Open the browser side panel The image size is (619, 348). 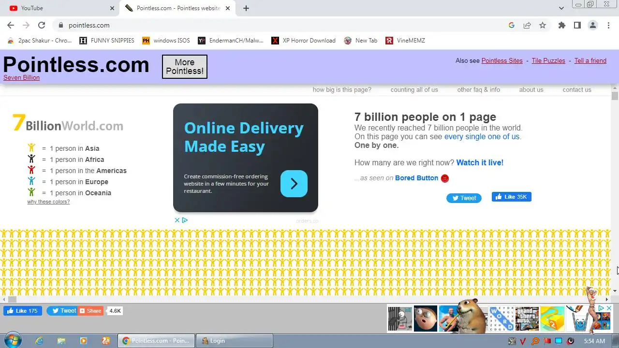577,25
